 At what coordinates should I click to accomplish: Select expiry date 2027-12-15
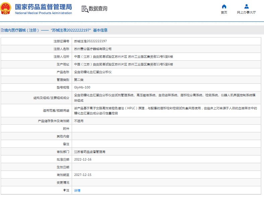pos(83,175)
